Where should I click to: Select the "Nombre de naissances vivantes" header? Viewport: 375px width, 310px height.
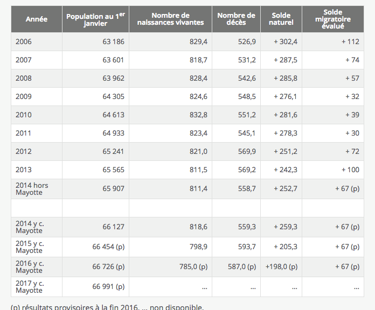tap(170, 19)
